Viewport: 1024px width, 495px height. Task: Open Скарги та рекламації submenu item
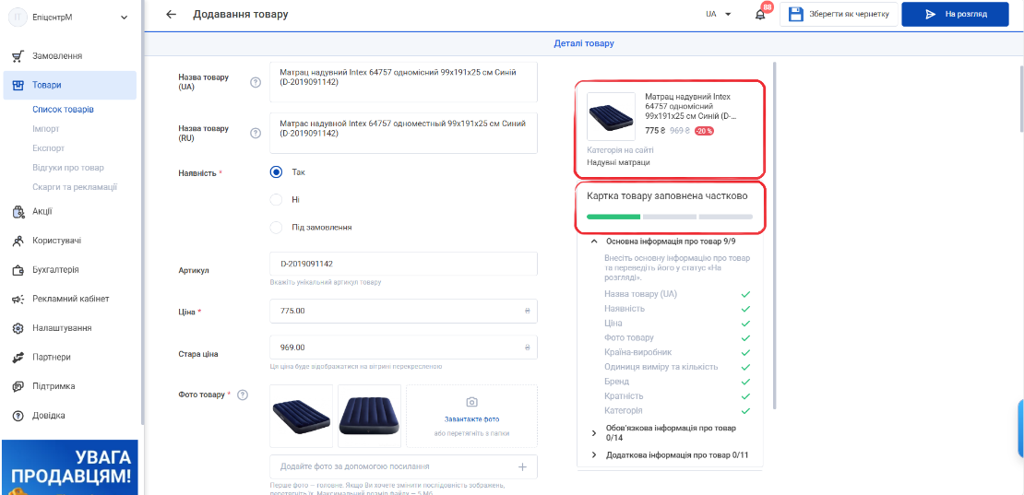tap(75, 187)
